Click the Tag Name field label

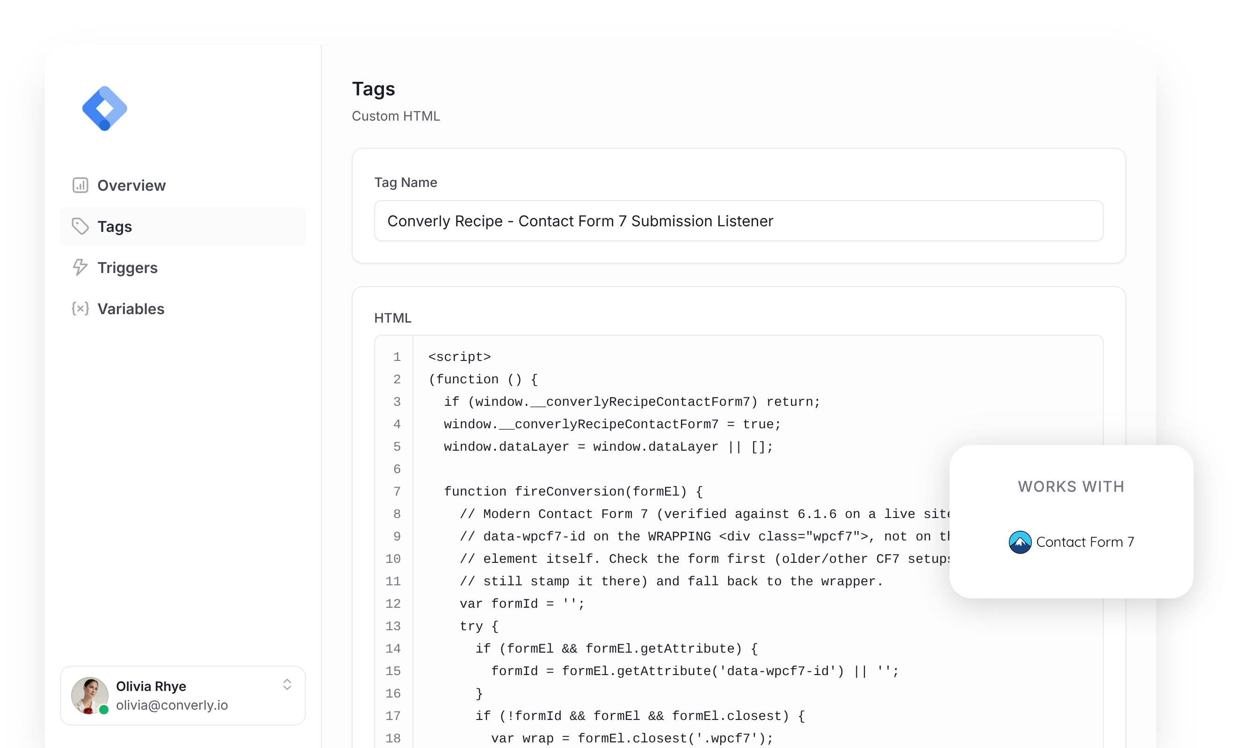click(x=406, y=182)
